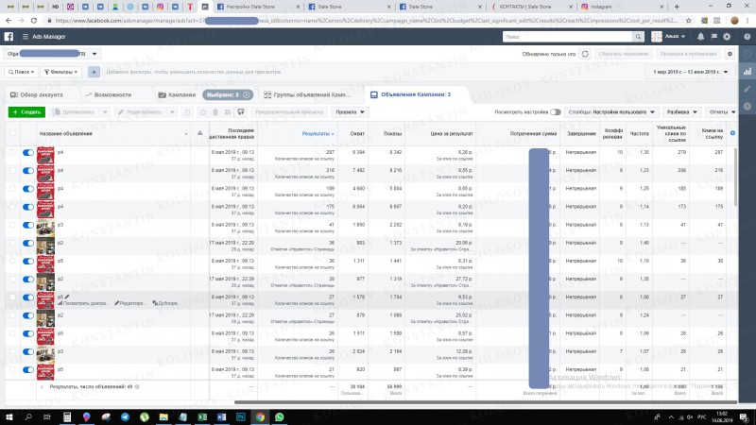Enable the 'Посмотреть настройки' switch
The width and height of the screenshot is (756, 425).
[556, 112]
